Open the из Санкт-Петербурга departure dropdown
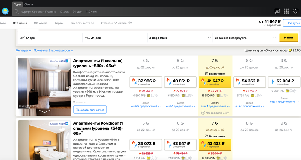This screenshot has width=301, height=160. point(245,38)
